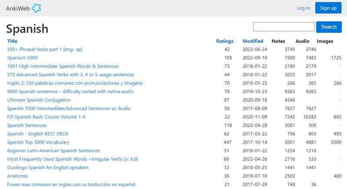This screenshot has width=347, height=189.
Task: Open Most Frequently Used Spanish Words deck
Action: point(72,159)
